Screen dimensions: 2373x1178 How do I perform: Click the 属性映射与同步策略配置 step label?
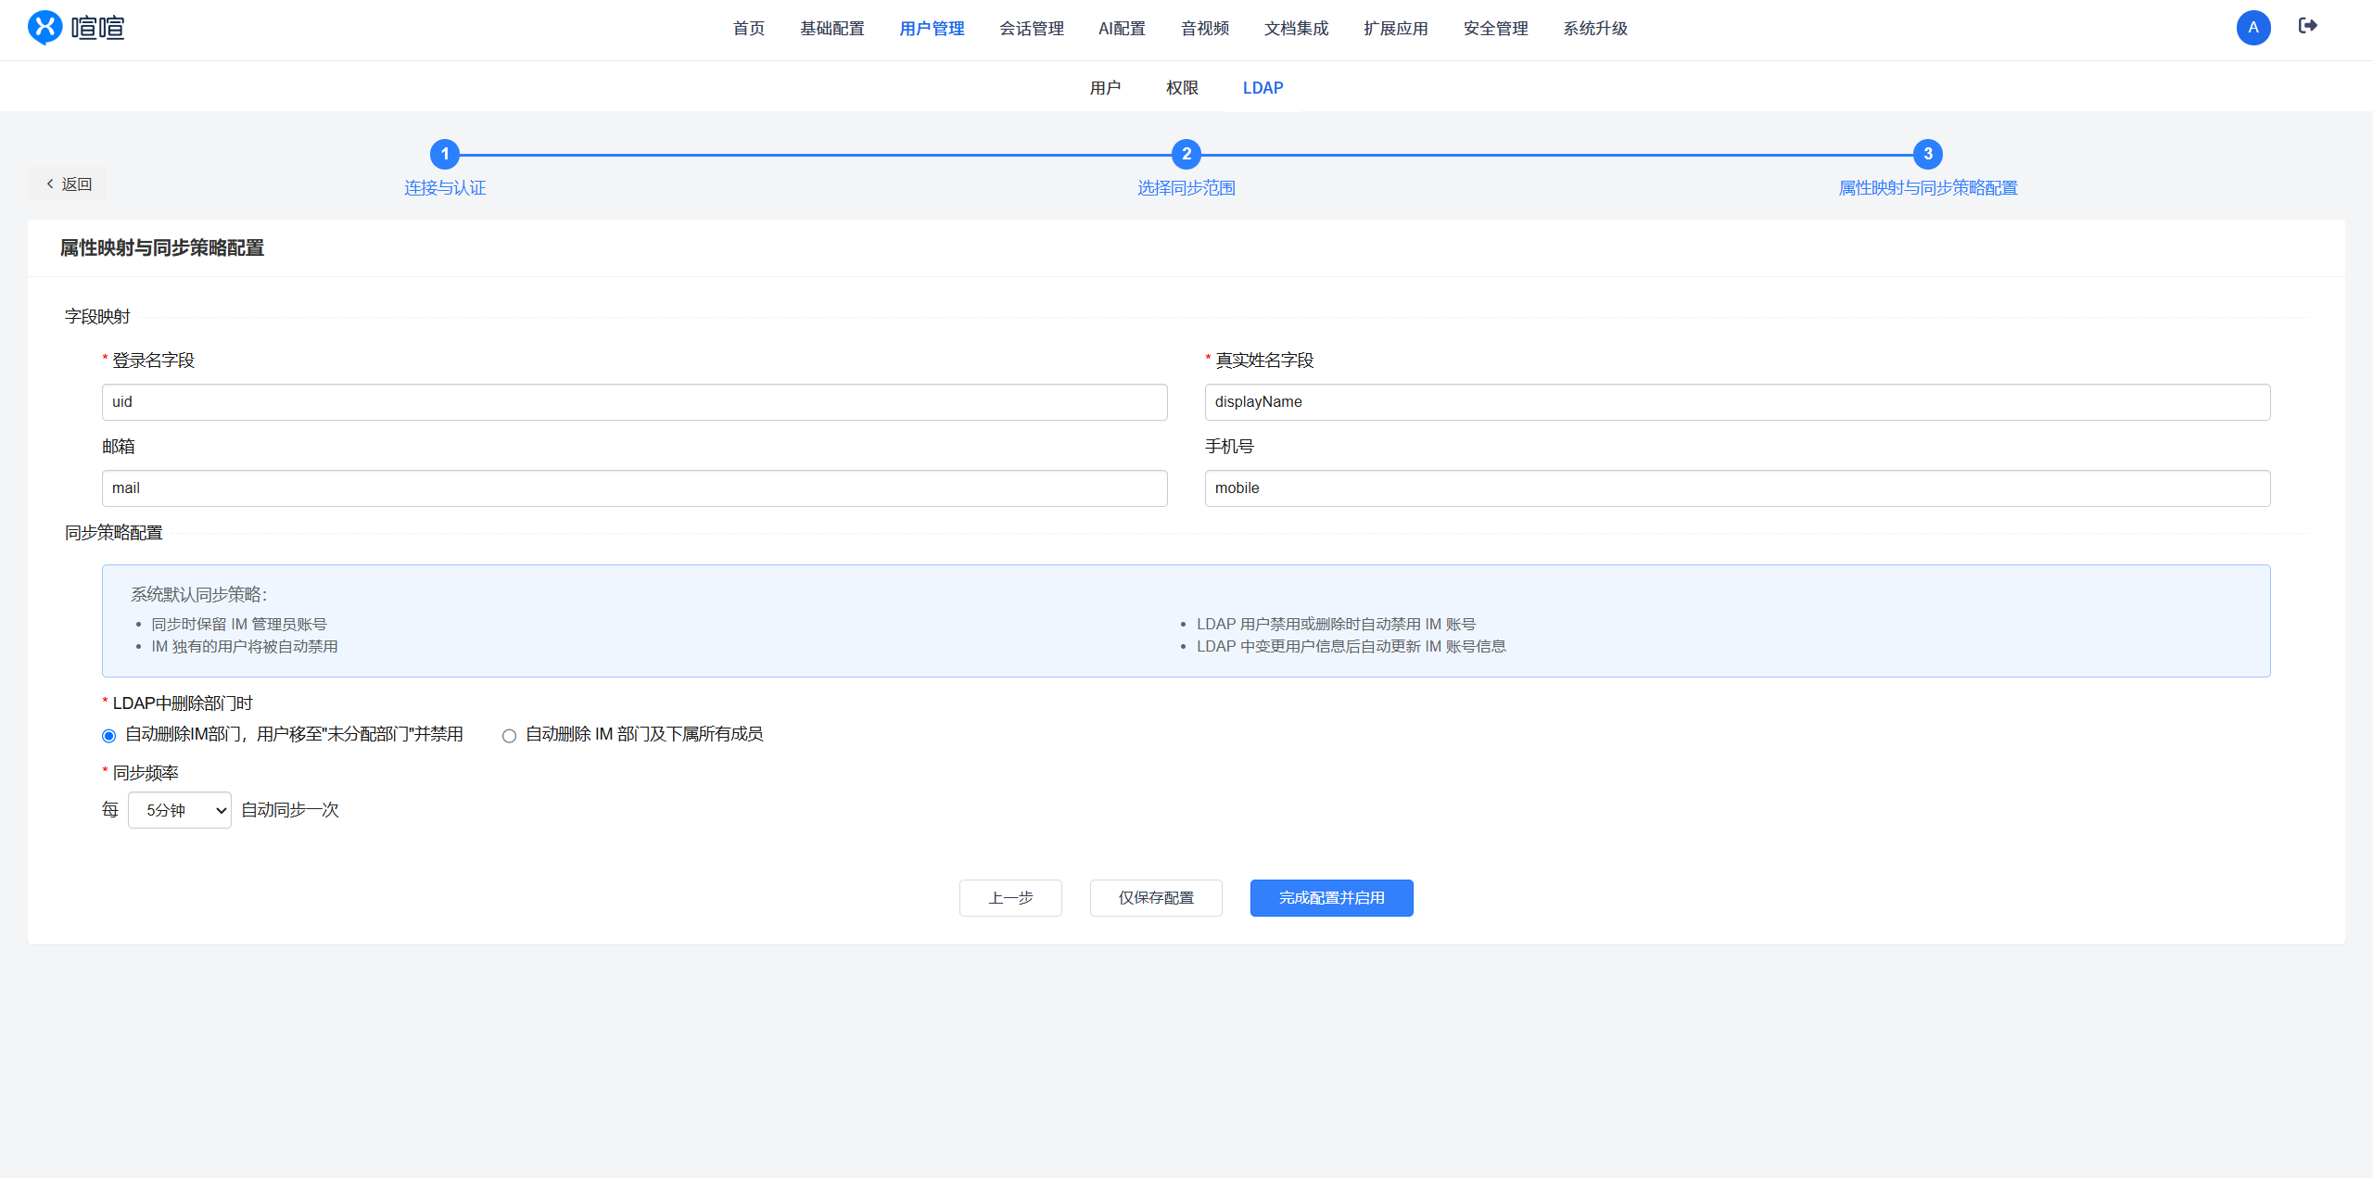click(x=1928, y=188)
